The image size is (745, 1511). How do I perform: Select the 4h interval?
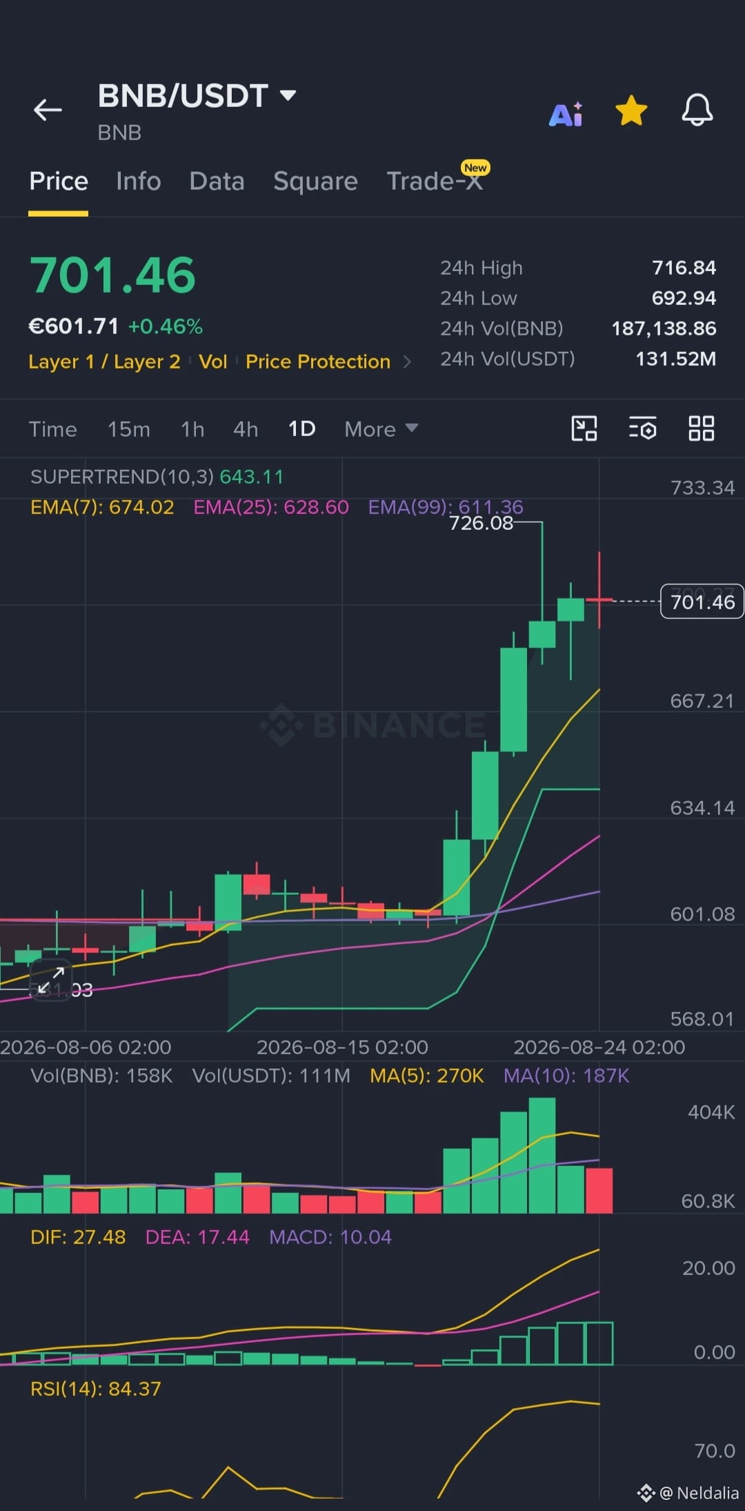pos(246,429)
